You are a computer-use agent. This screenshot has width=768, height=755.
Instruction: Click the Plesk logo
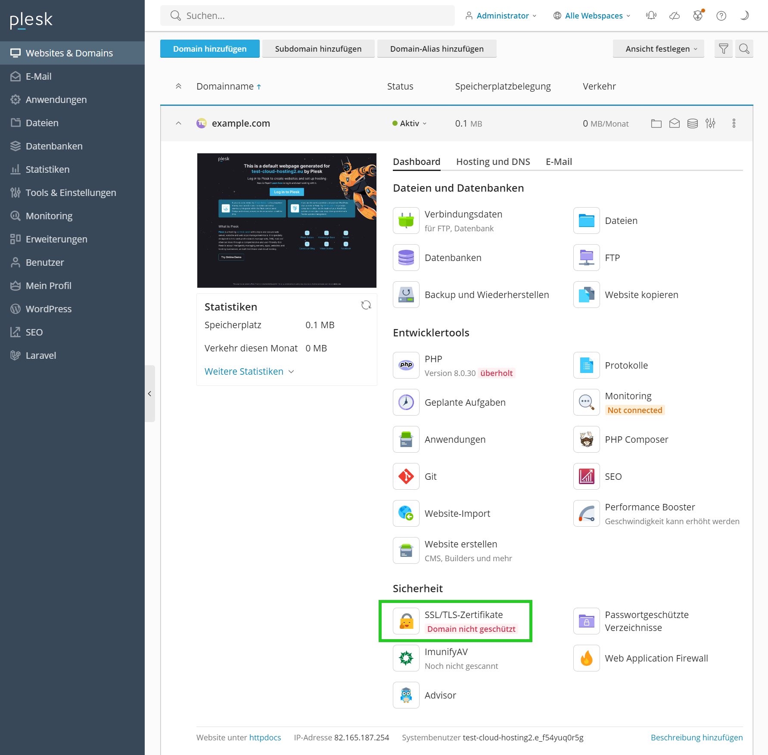point(31,19)
